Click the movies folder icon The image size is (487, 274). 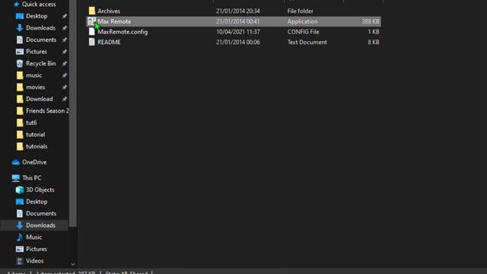tap(20, 87)
